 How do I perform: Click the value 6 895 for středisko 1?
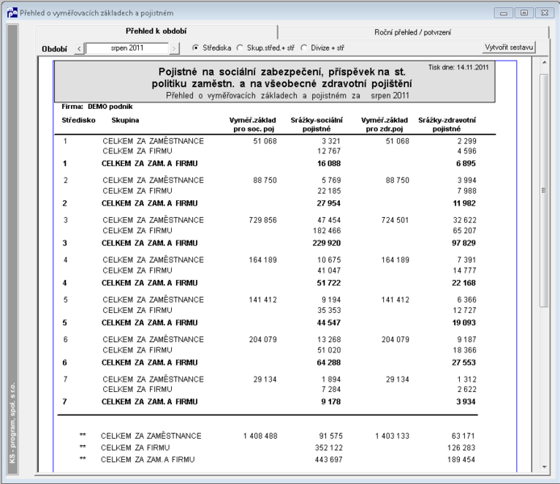pyautogui.click(x=466, y=164)
